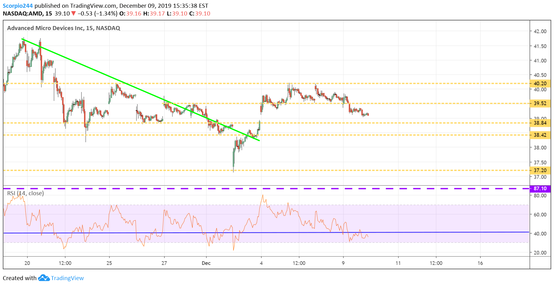Image resolution: width=554 pixels, height=286 pixels.
Task: Click the Dec label on time axis
Action: (206, 263)
